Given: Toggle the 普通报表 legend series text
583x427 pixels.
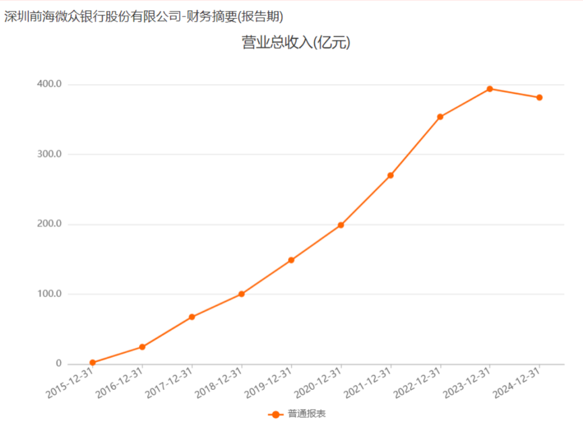Looking at the screenshot, I should coord(307,414).
